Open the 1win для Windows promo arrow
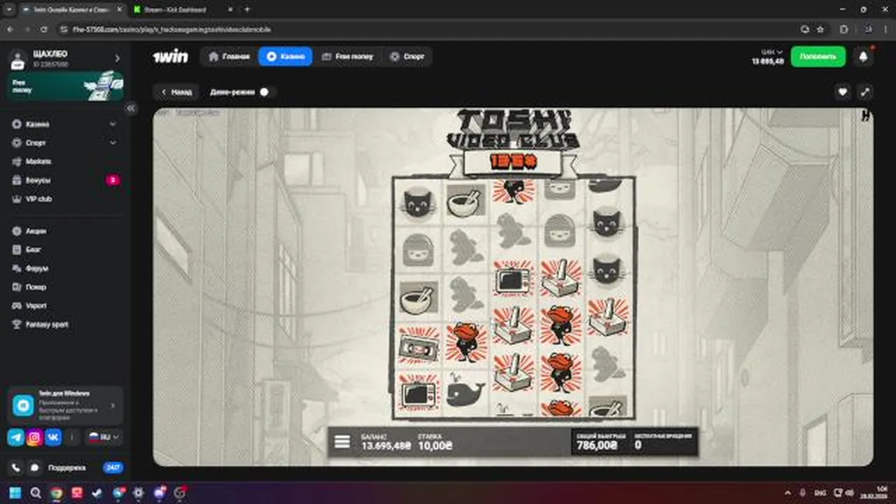 [x=113, y=405]
